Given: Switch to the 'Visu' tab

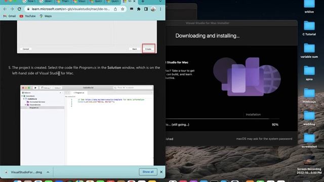Looking at the screenshot, I should 79,2.
